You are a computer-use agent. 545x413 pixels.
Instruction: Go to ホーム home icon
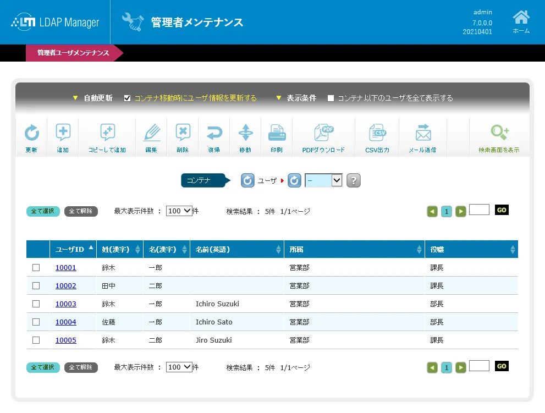521,21
